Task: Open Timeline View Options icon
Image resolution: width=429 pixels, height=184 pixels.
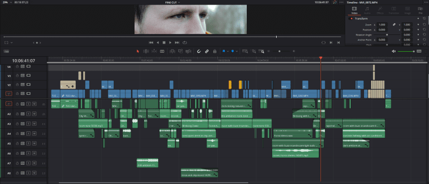Action: tap(6, 51)
